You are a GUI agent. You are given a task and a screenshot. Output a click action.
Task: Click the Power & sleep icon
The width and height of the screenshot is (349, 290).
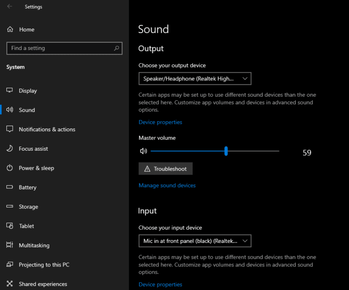[x=10, y=168]
